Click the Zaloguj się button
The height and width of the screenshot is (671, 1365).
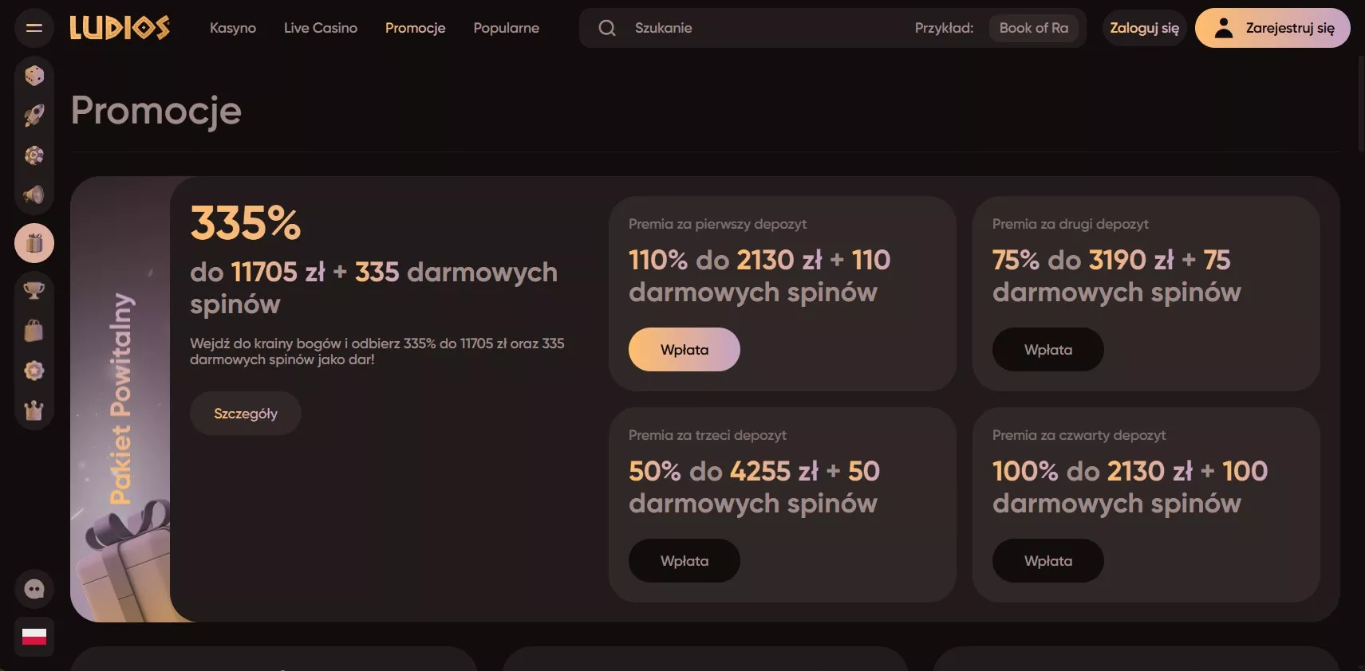point(1144,28)
